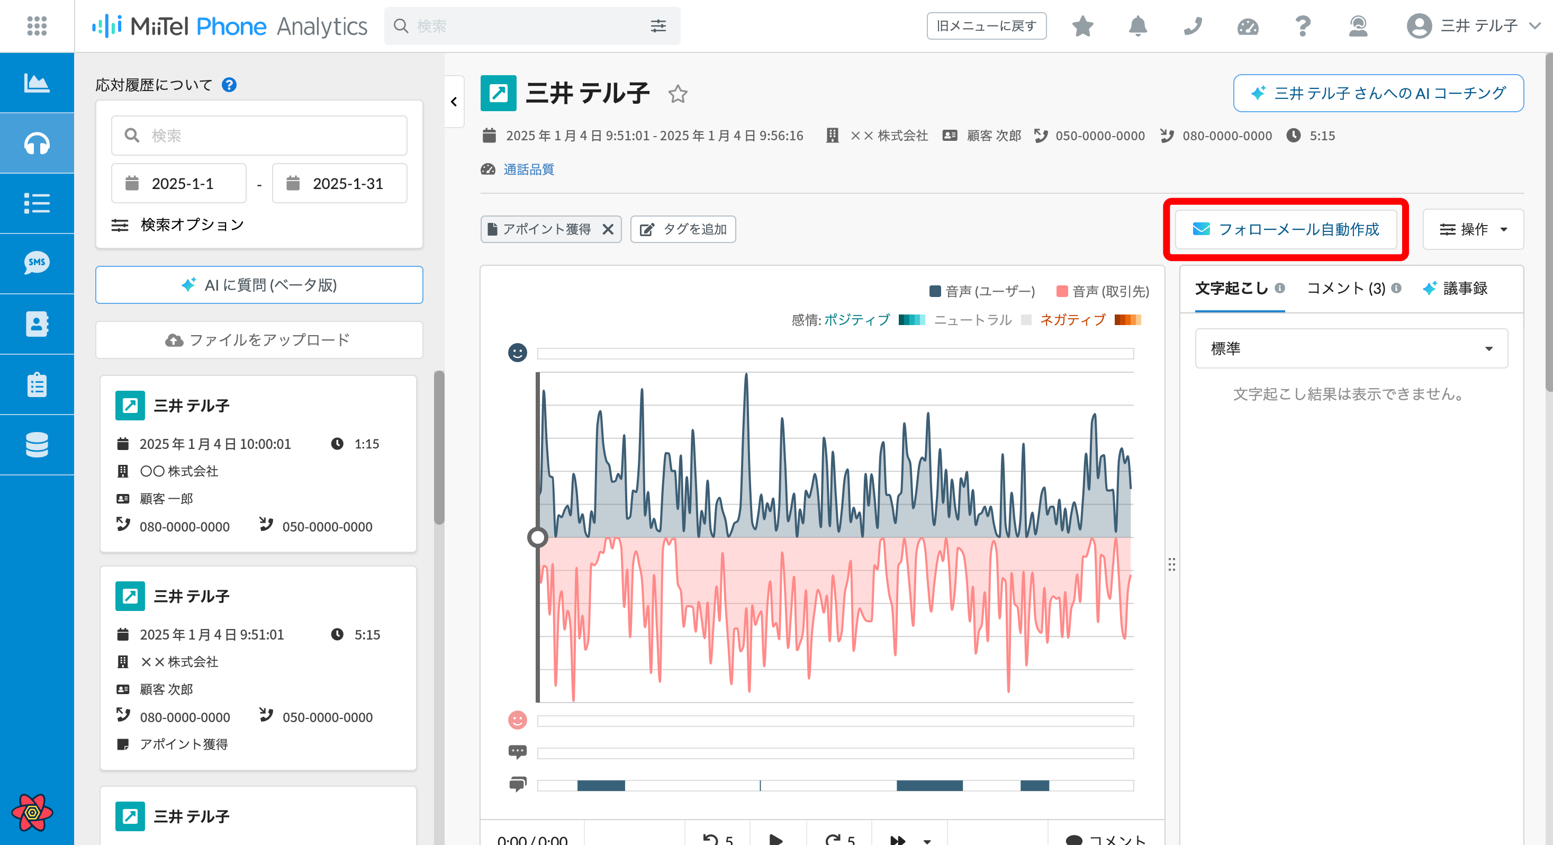Collapse the left history panel arrow
The width and height of the screenshot is (1553, 845).
tap(454, 101)
